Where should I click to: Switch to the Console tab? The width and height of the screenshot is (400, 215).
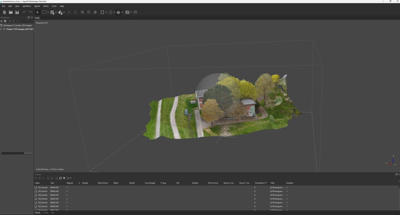46,213
